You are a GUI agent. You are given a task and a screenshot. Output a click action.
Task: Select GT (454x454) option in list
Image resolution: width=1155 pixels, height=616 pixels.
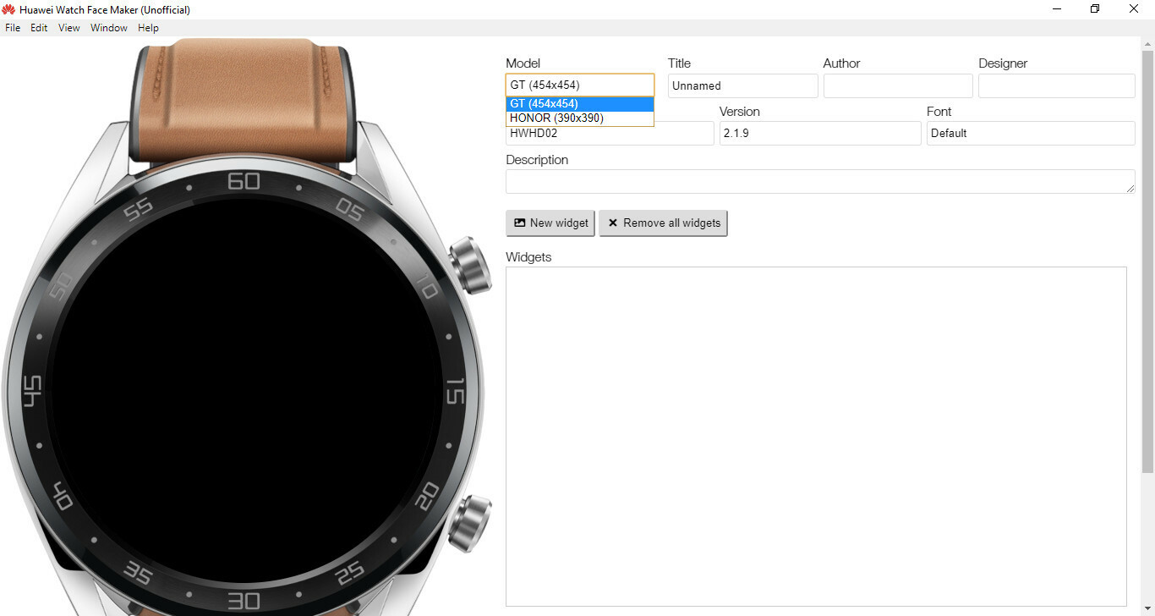580,104
